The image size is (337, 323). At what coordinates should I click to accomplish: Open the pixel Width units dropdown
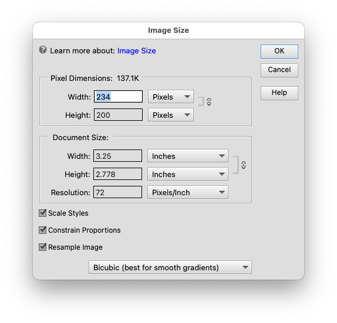click(x=171, y=97)
